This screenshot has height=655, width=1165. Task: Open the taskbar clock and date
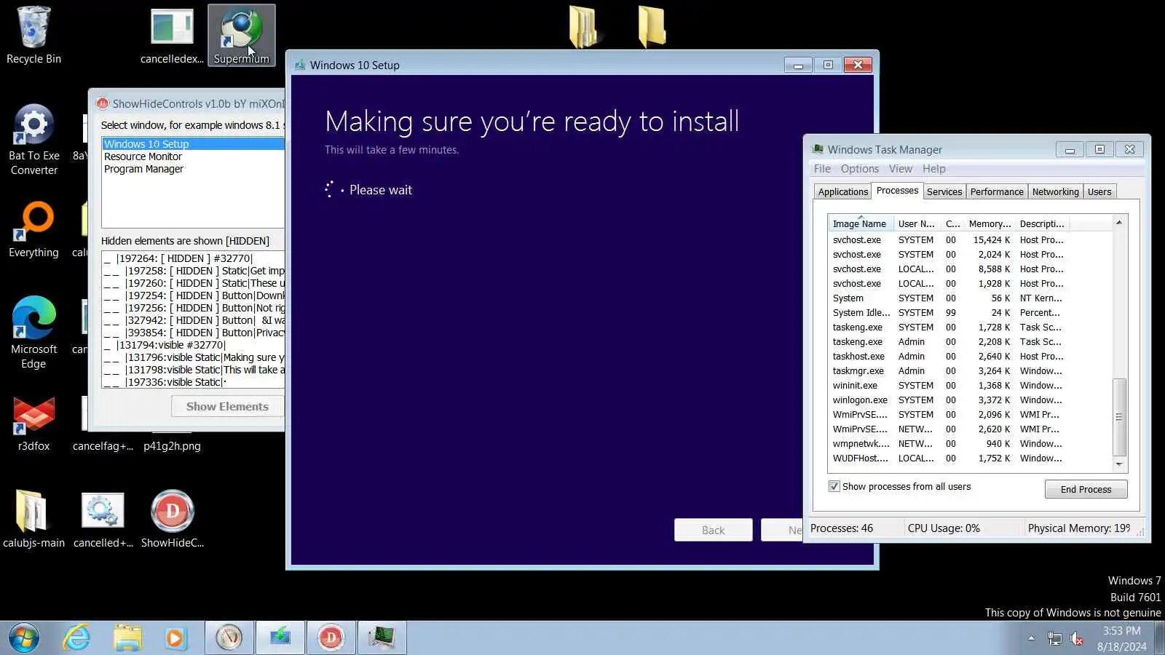coord(1122,638)
